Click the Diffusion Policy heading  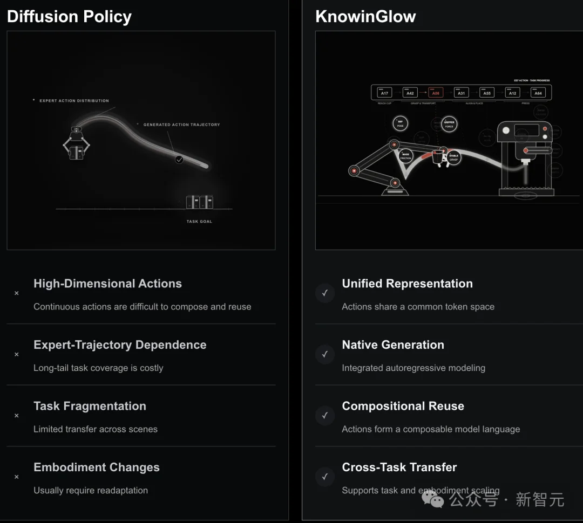pyautogui.click(x=70, y=17)
